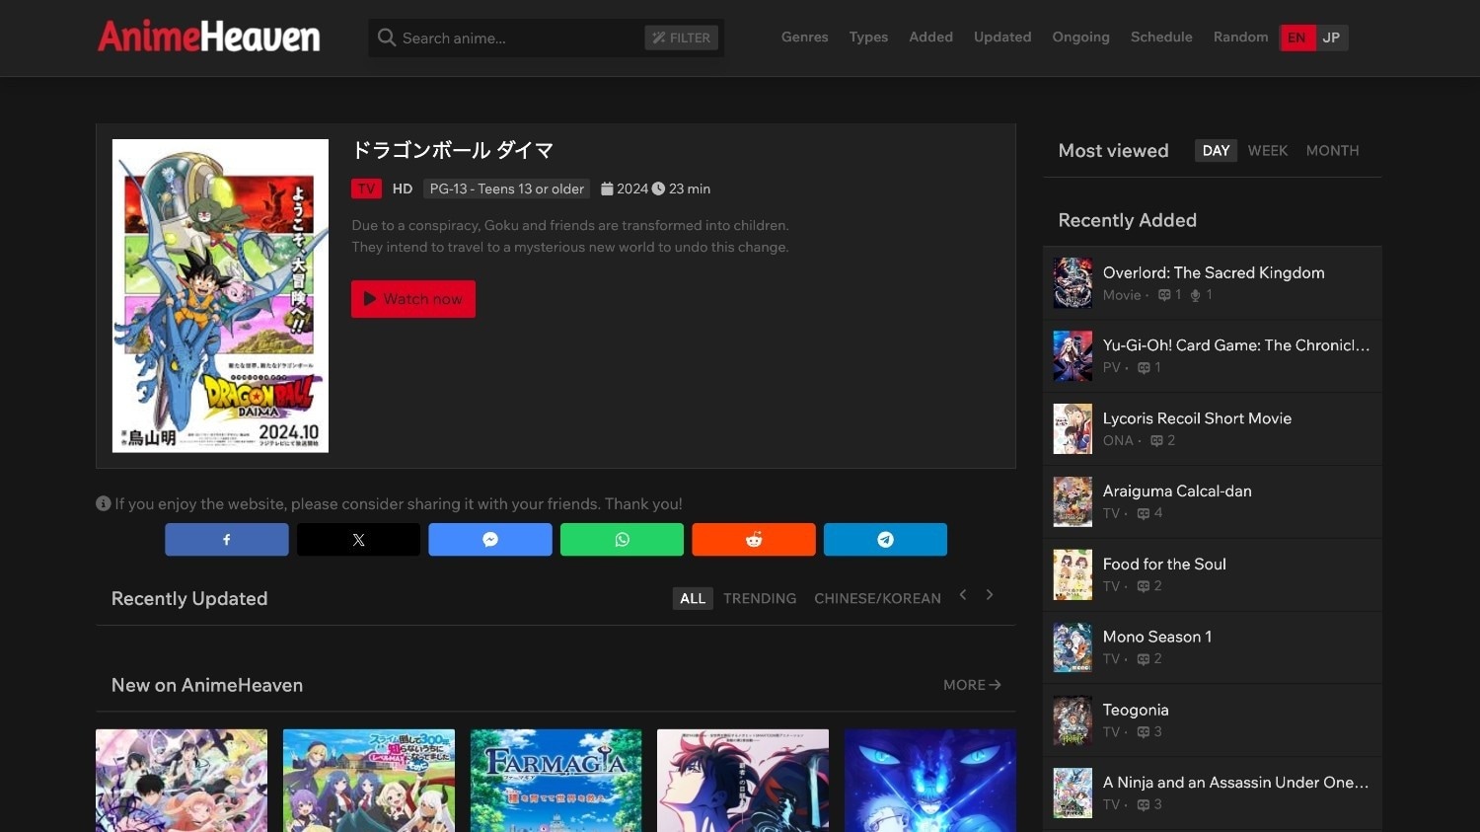This screenshot has width=1480, height=832.
Task: Select the TRENDING tab
Action: [x=760, y=599]
